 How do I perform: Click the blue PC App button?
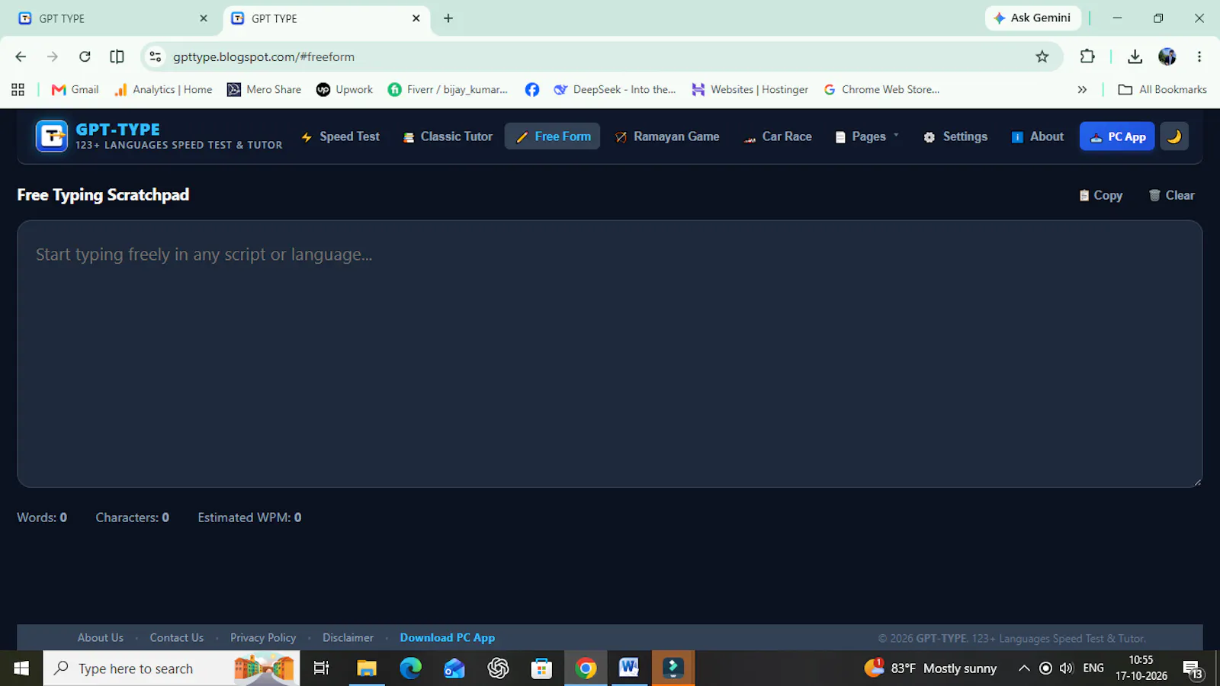1117,136
